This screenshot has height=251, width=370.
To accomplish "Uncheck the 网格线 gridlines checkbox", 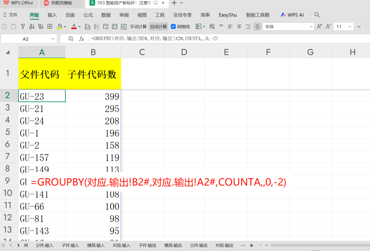I will [x=173, y=27].
